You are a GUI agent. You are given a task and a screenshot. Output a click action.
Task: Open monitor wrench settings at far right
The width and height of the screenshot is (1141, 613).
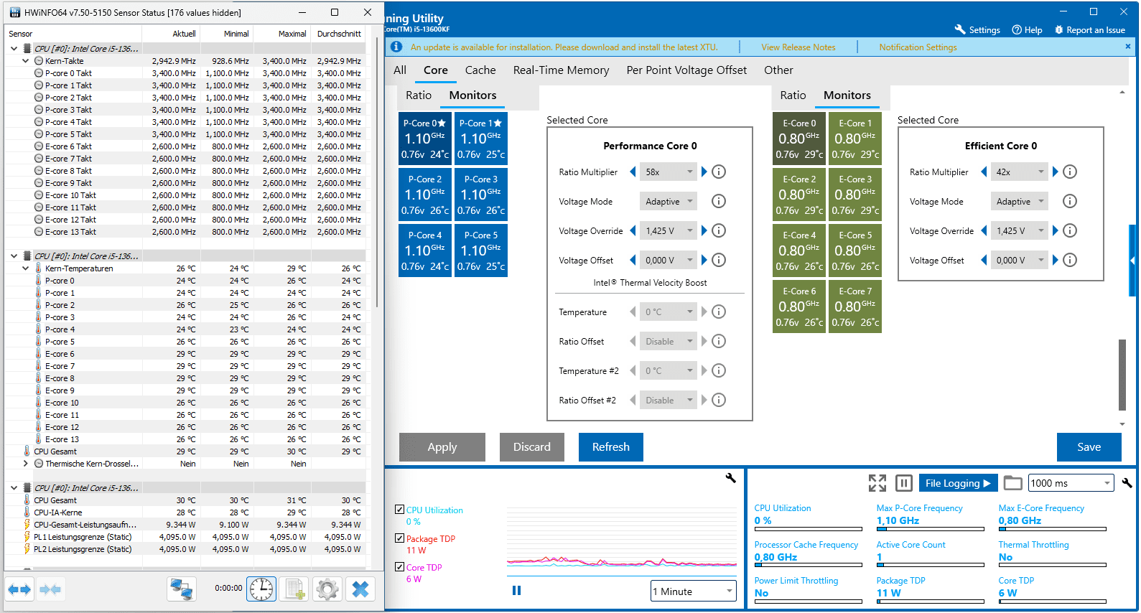click(1127, 483)
